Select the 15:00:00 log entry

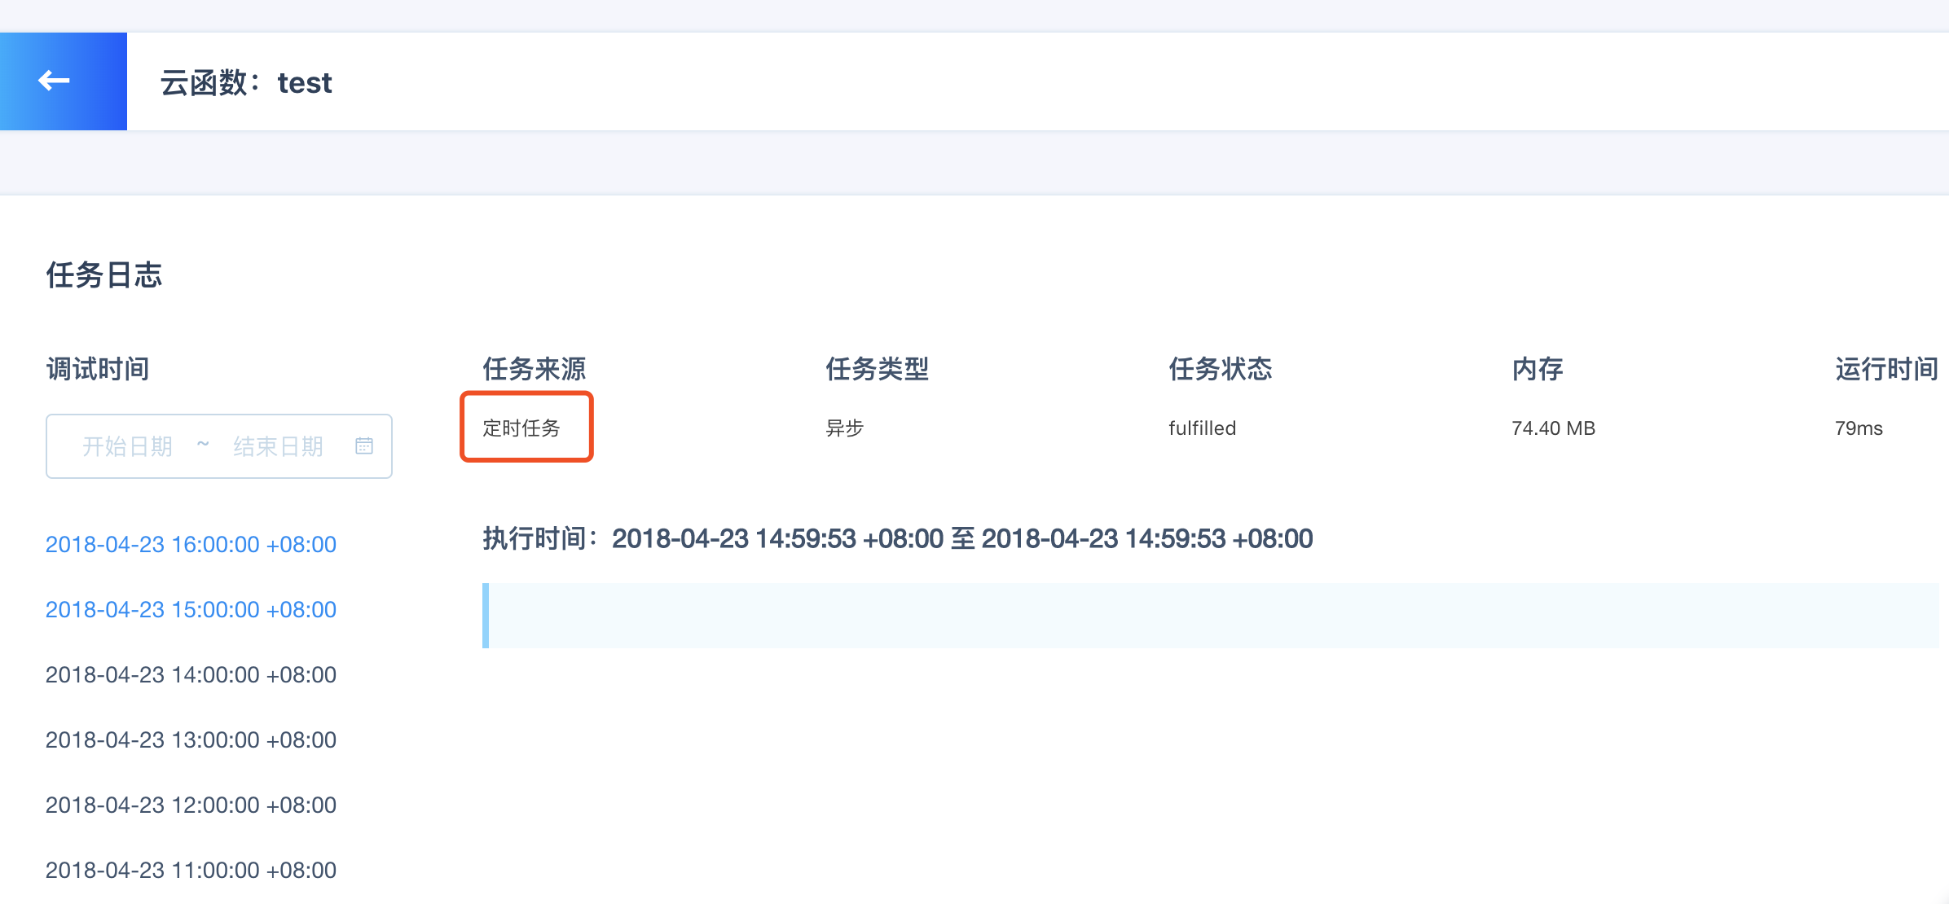tap(191, 609)
